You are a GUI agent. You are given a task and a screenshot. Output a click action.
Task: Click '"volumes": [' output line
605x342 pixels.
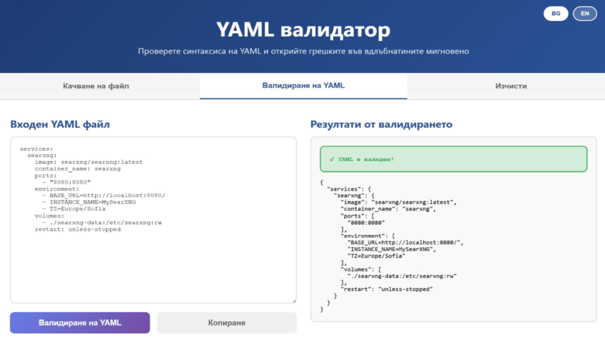coord(361,269)
